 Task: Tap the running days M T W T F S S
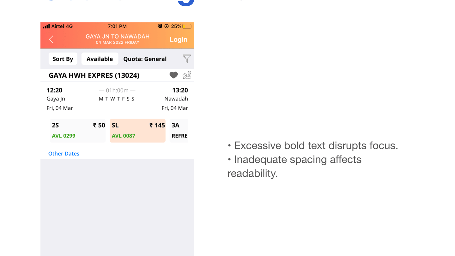117,99
